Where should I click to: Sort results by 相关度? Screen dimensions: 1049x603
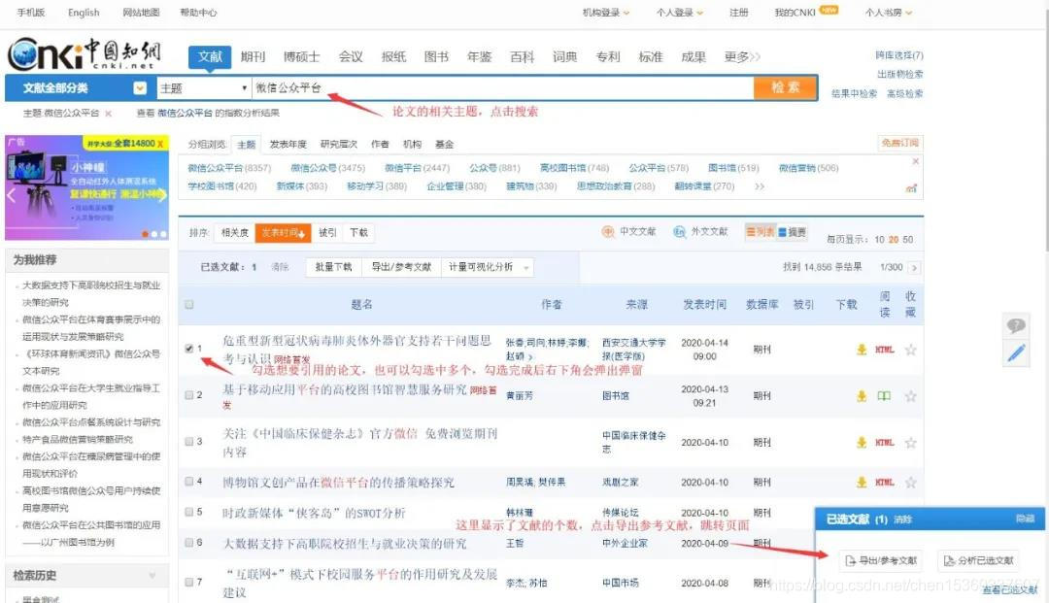(235, 233)
